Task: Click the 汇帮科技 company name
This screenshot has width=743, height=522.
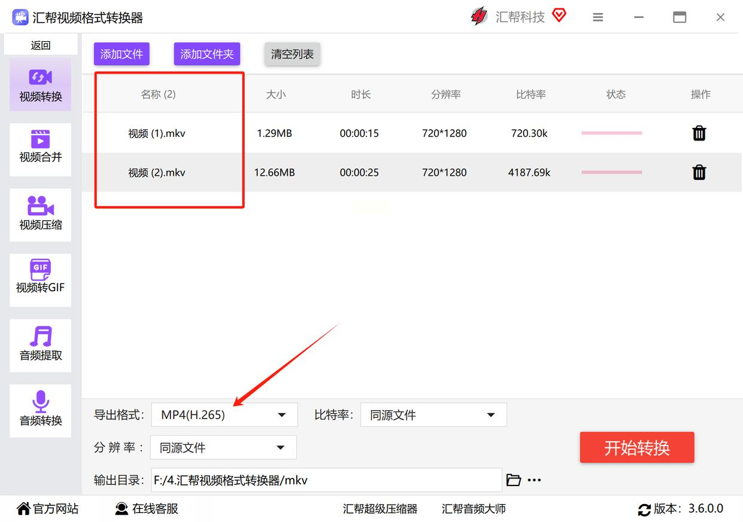Action: tap(520, 17)
